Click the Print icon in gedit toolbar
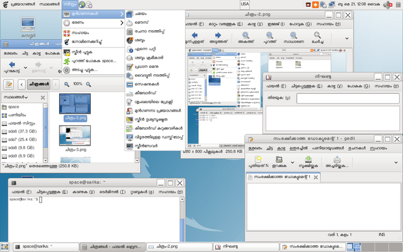Image resolution: width=403 pixels, height=252 pixels. click(337, 163)
